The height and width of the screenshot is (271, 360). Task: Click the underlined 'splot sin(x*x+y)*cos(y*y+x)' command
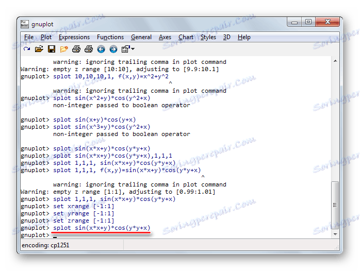click(x=102, y=228)
